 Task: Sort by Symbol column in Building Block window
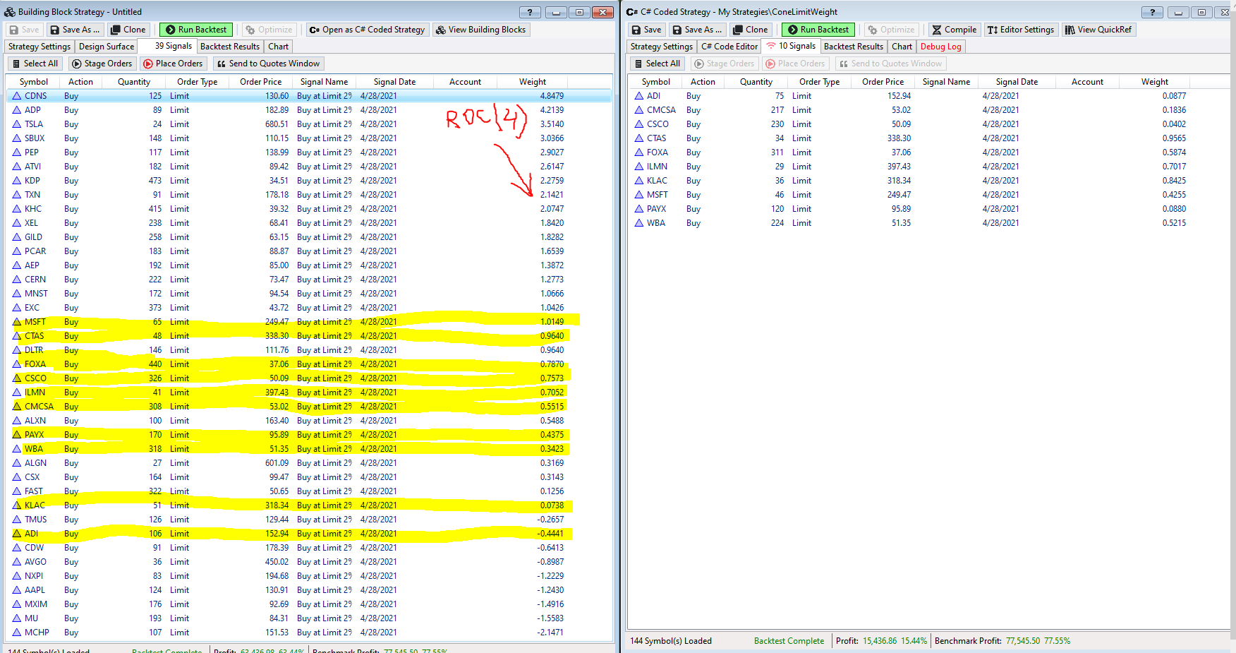34,82
